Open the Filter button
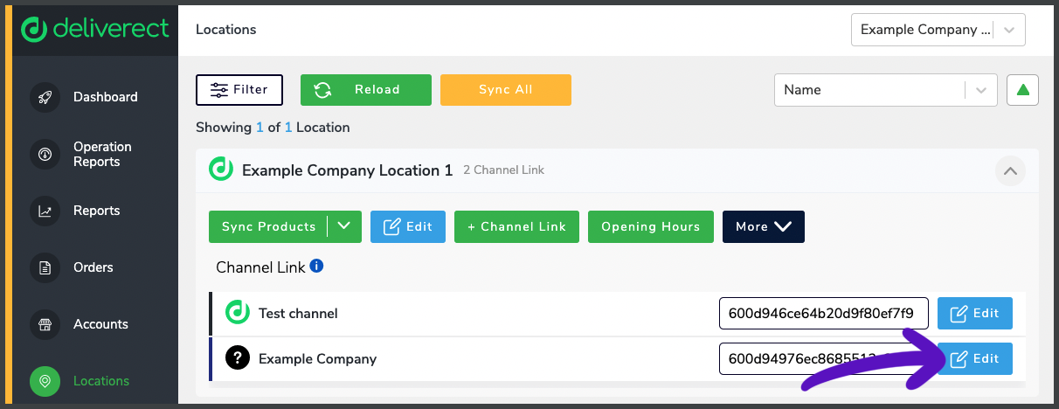 (x=239, y=90)
